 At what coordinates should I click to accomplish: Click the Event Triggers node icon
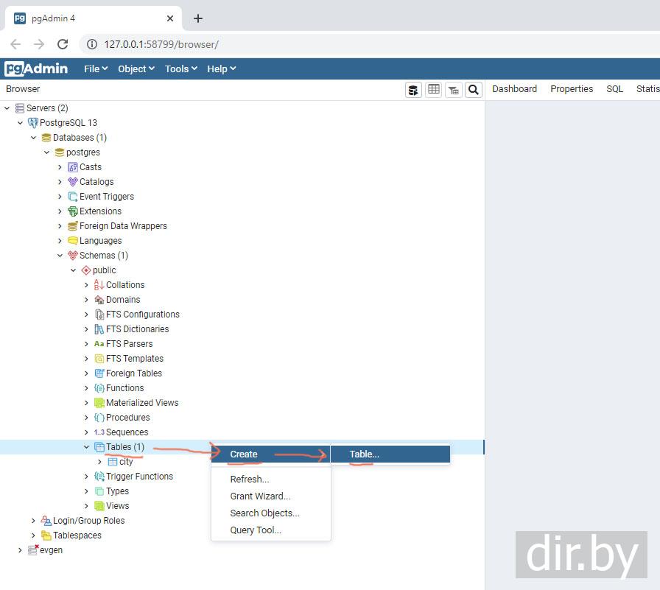pos(73,197)
